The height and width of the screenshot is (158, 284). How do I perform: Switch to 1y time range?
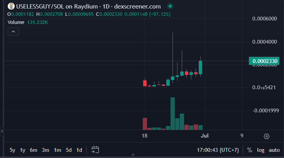click(23, 150)
